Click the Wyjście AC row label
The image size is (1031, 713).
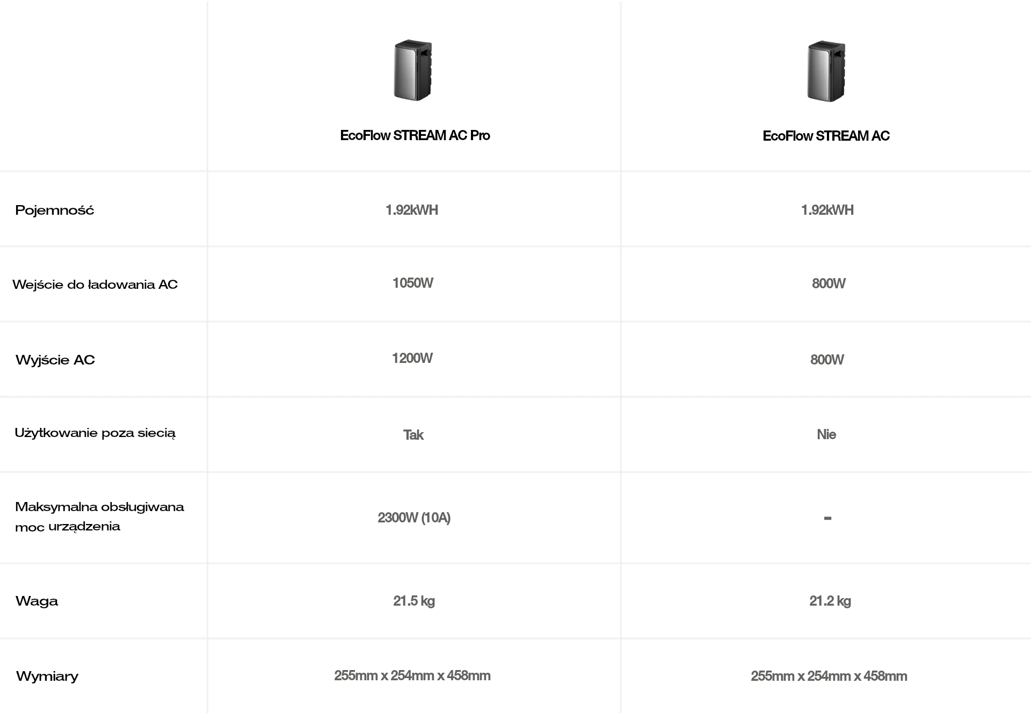pos(55,360)
